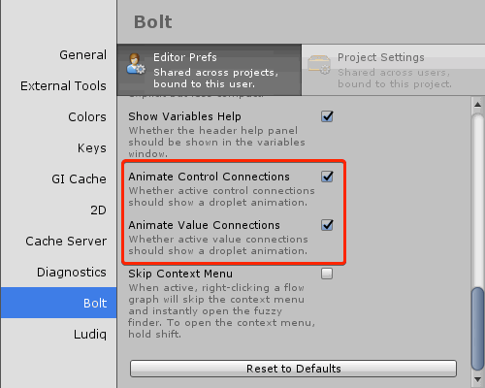Viewport: 485px width, 388px height.
Task: Click Reset to Defaults button
Action: (x=293, y=369)
